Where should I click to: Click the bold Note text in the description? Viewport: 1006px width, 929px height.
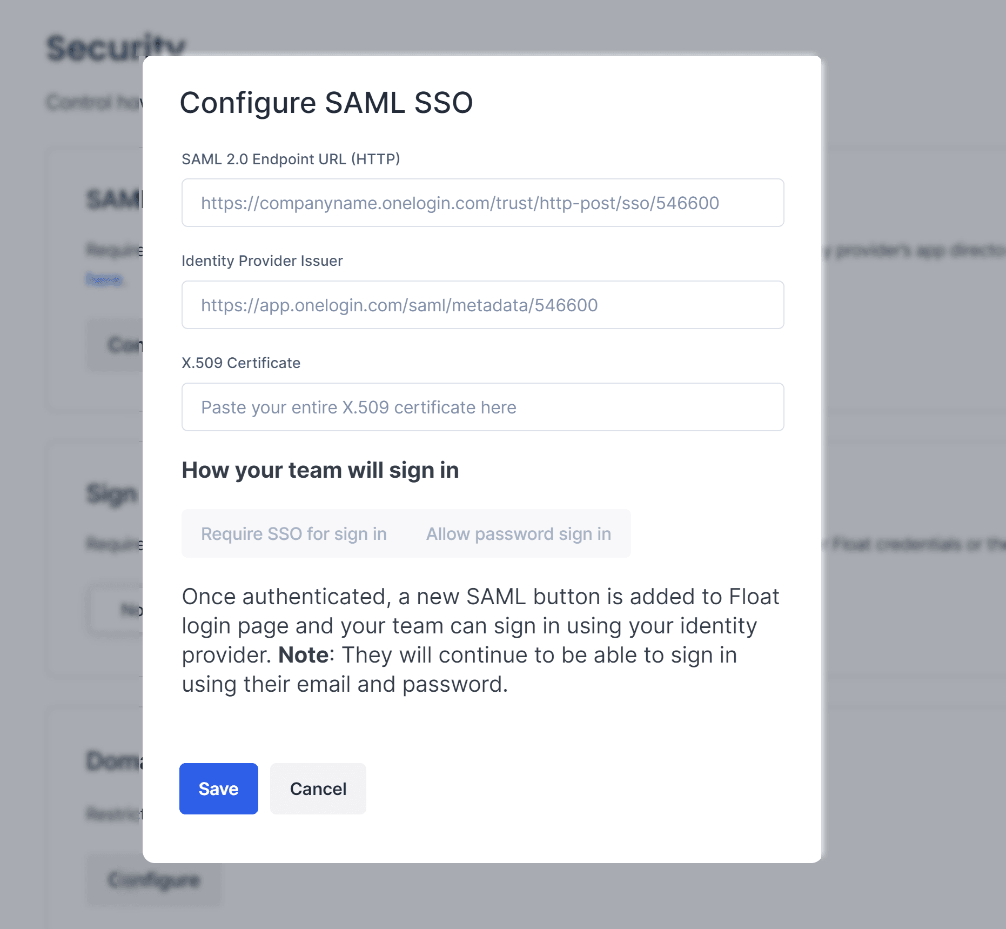pos(303,655)
